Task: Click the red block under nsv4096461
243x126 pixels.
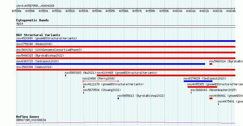Action: pyautogui.click(x=211, y=98)
